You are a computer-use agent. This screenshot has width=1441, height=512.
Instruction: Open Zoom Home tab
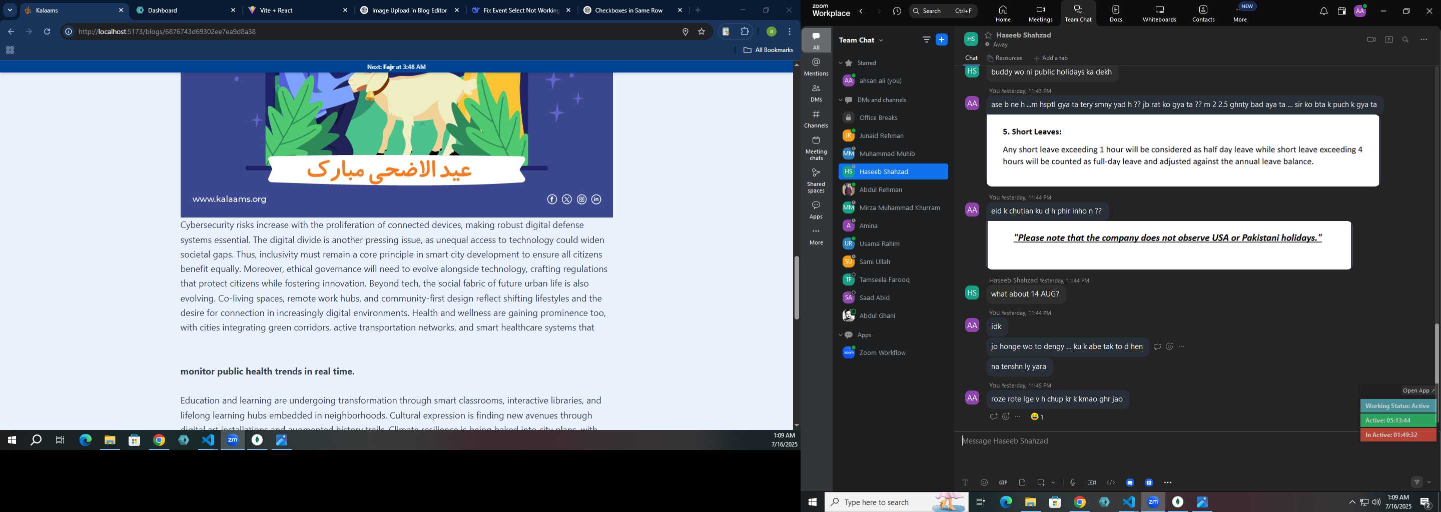(x=1003, y=13)
